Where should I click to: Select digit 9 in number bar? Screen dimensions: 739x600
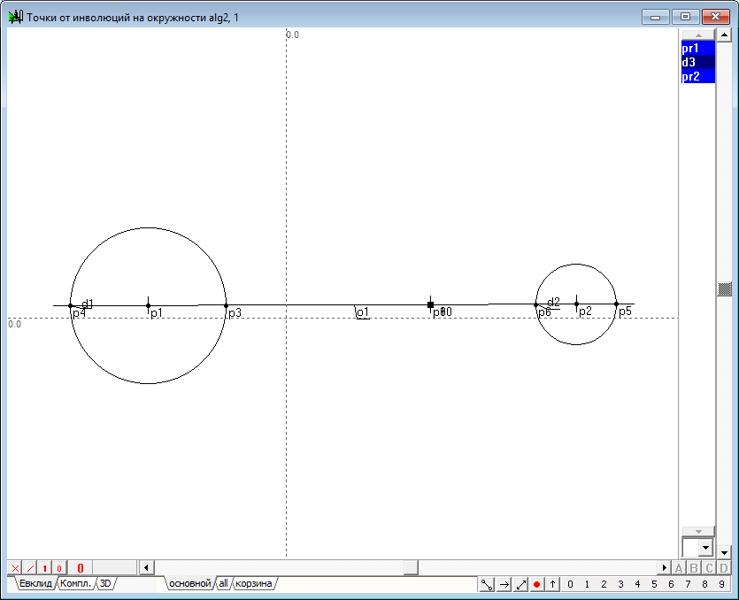[721, 584]
